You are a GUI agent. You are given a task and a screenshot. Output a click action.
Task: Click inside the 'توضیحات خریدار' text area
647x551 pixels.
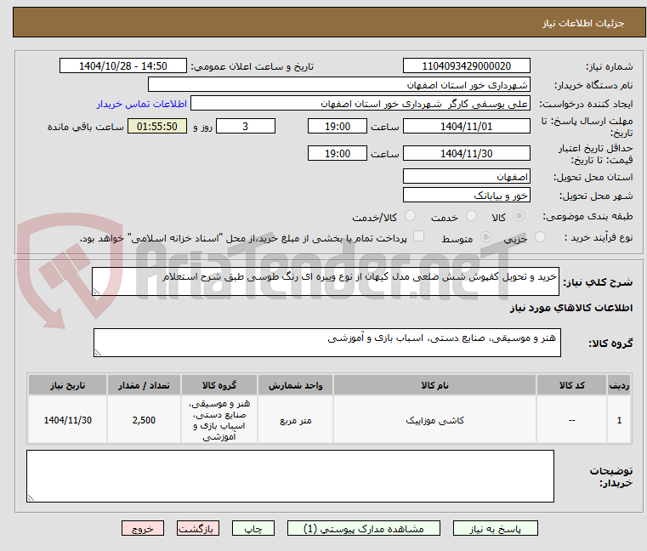(x=290, y=476)
